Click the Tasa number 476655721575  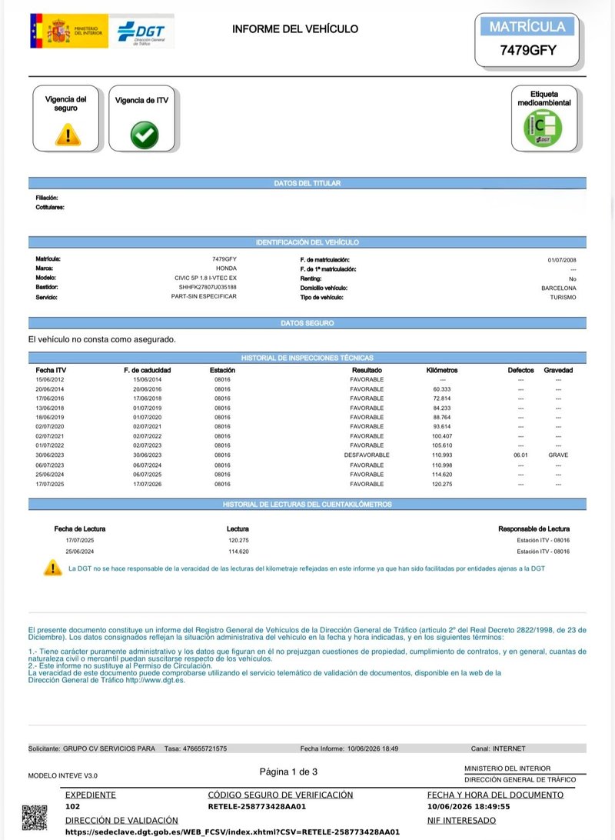(x=207, y=748)
